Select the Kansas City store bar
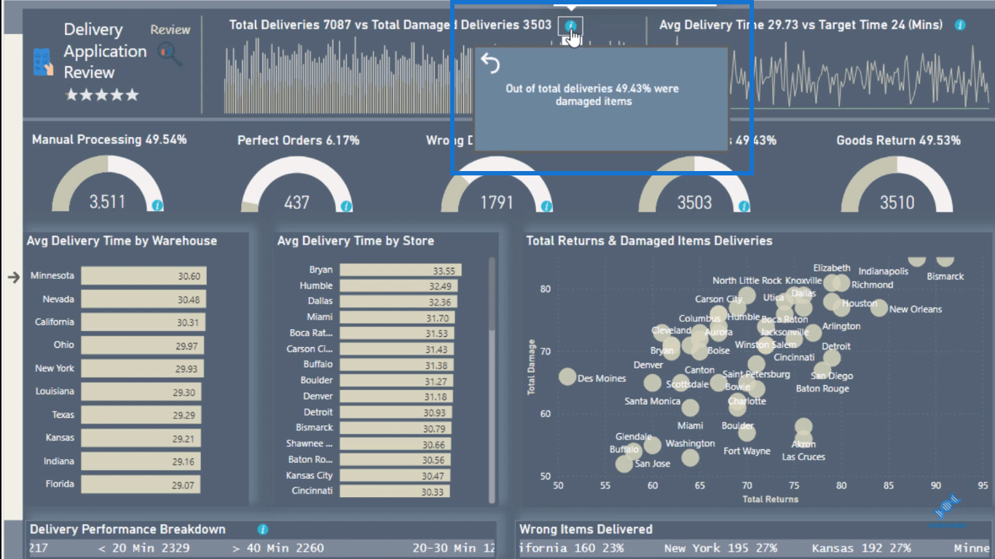 pos(394,476)
